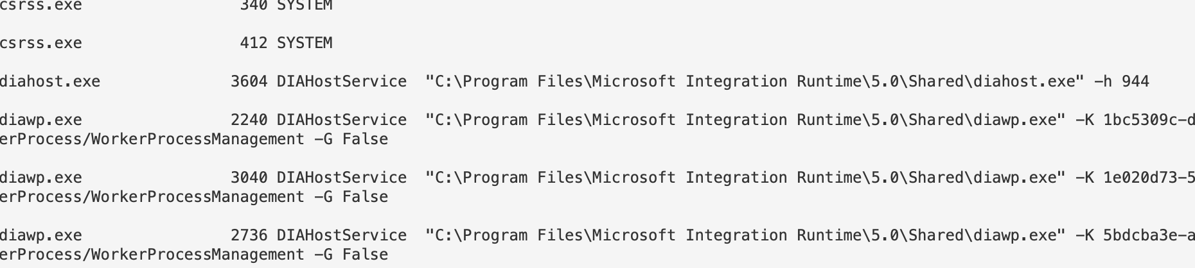Click PID 3604 in the process list

coord(249,82)
